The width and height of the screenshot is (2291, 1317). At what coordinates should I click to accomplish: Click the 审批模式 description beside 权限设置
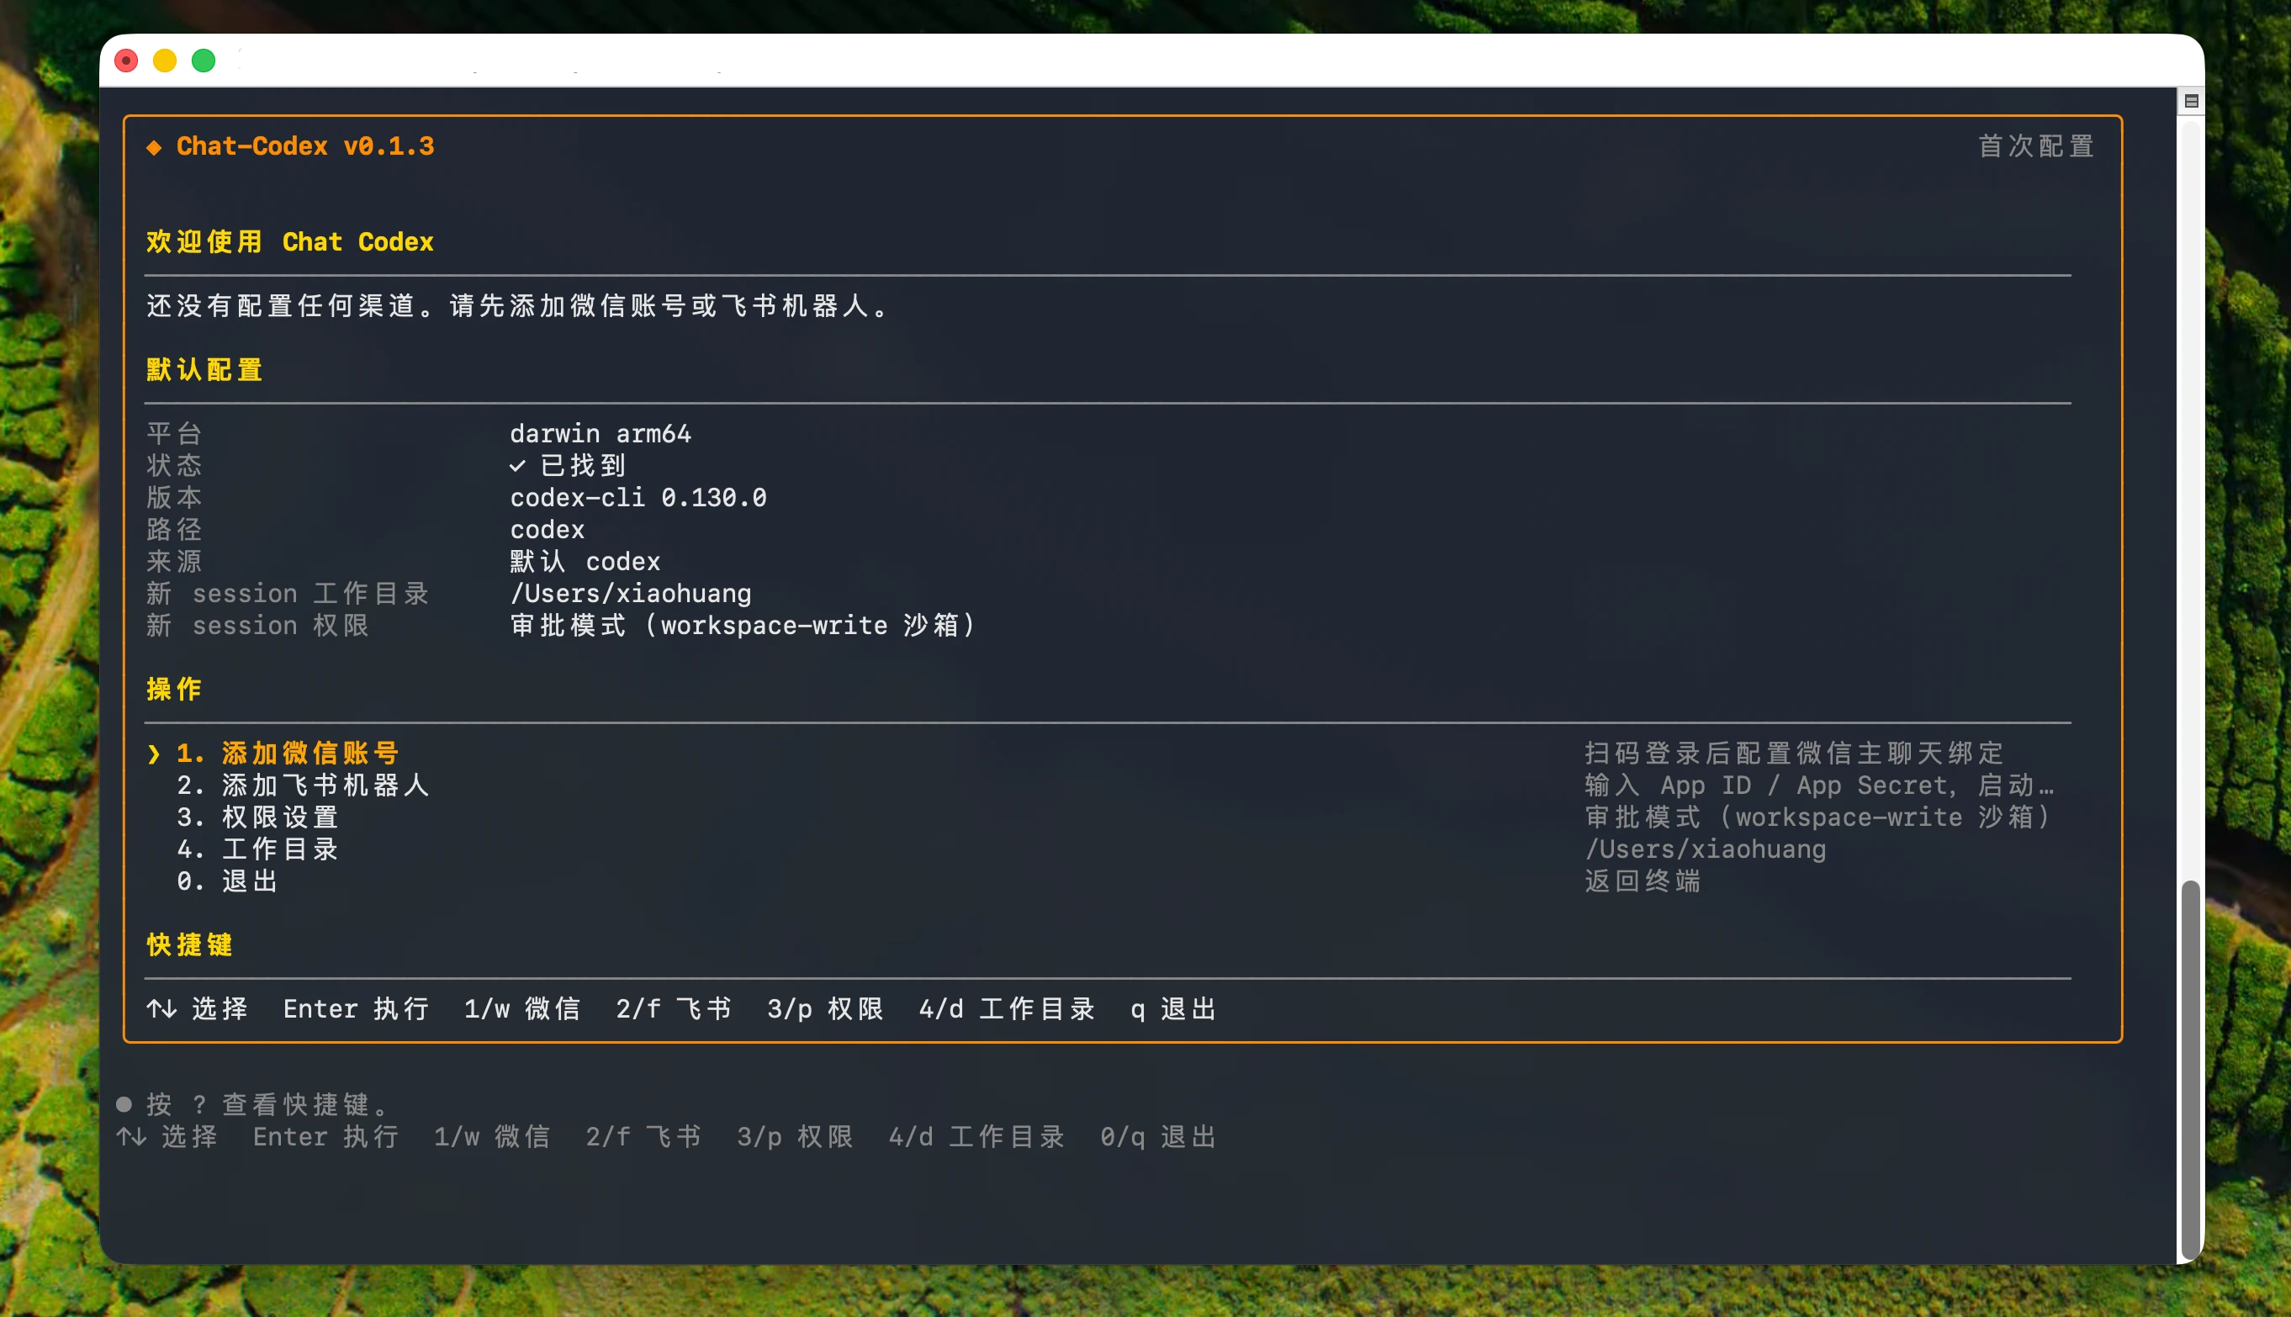(1818, 817)
